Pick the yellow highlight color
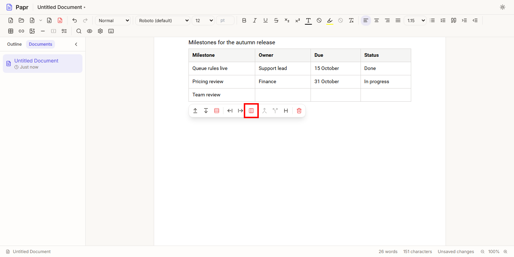Image resolution: width=514 pixels, height=257 pixels. click(330, 20)
